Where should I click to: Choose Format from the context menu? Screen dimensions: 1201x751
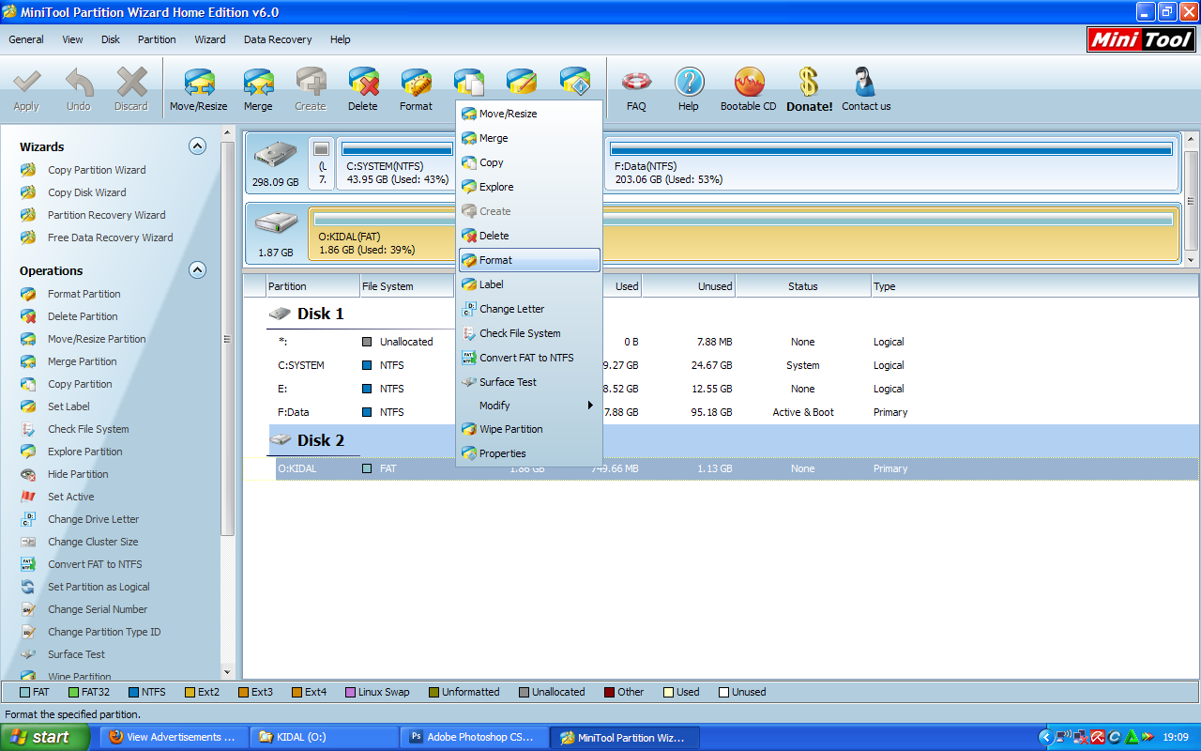coord(529,260)
